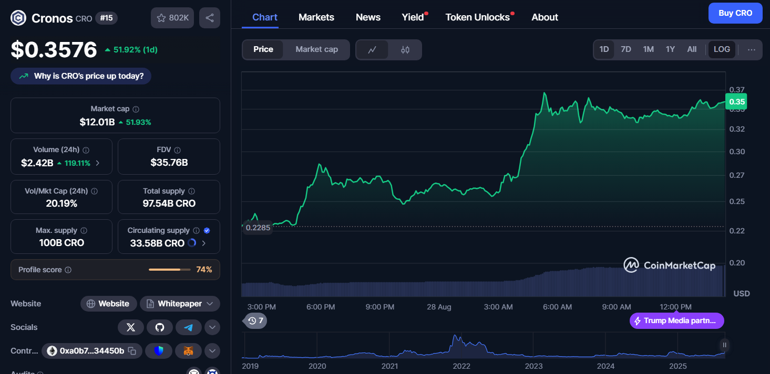Viewport: 770px width, 374px height.
Task: Click the $12.01B market cap value
Action: 97,122
